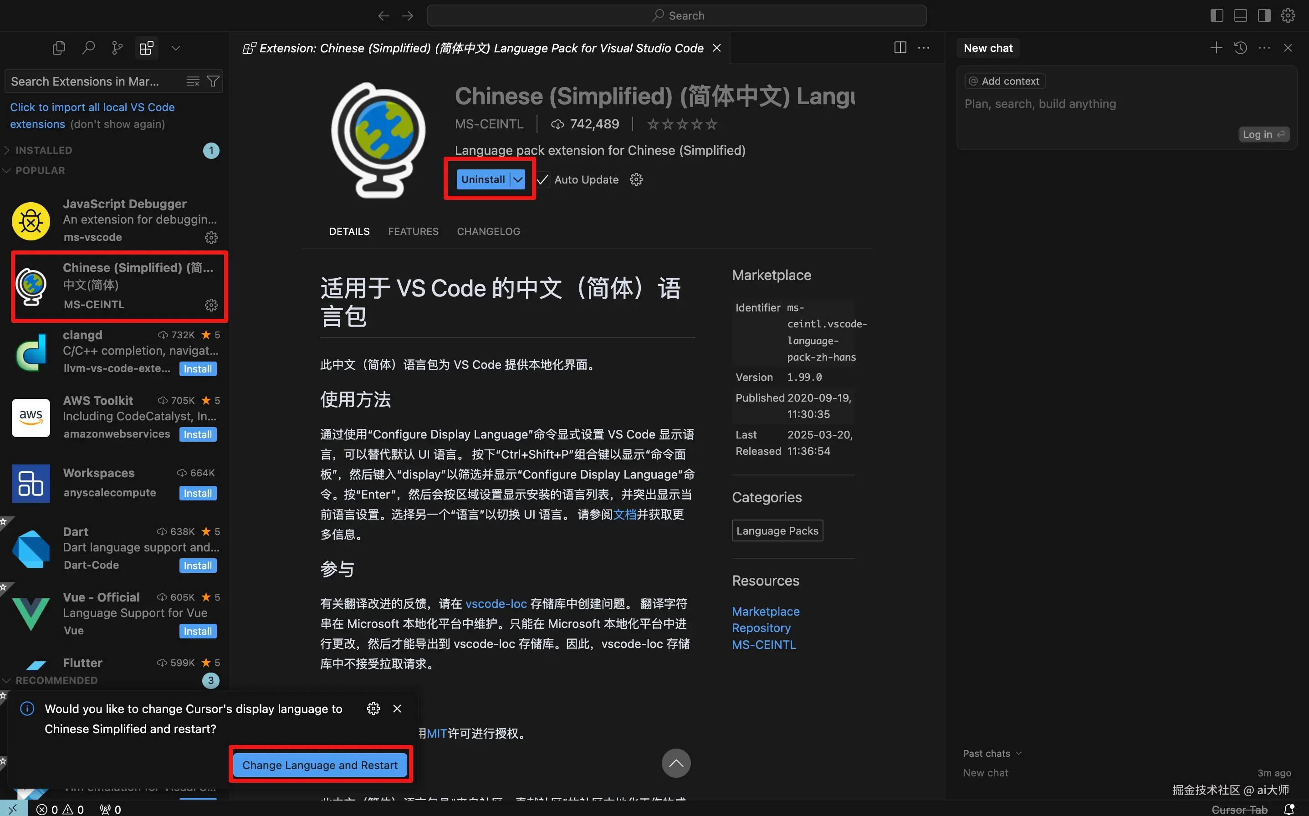Click the scroll-to-top arrow button
The width and height of the screenshot is (1309, 816).
676,763
